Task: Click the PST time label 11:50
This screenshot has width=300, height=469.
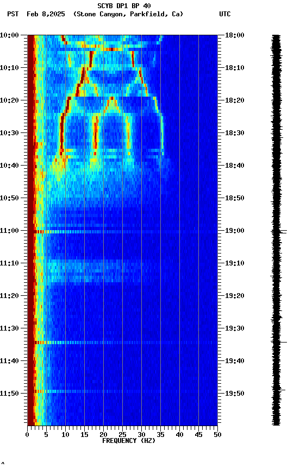Action: click(x=9, y=394)
